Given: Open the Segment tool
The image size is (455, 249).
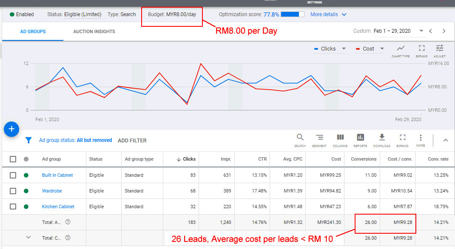Looking at the screenshot, I should (x=319, y=139).
